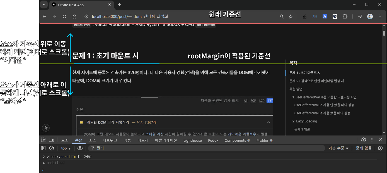Open the console settings gear icon
The image size is (387, 173).
380,148
